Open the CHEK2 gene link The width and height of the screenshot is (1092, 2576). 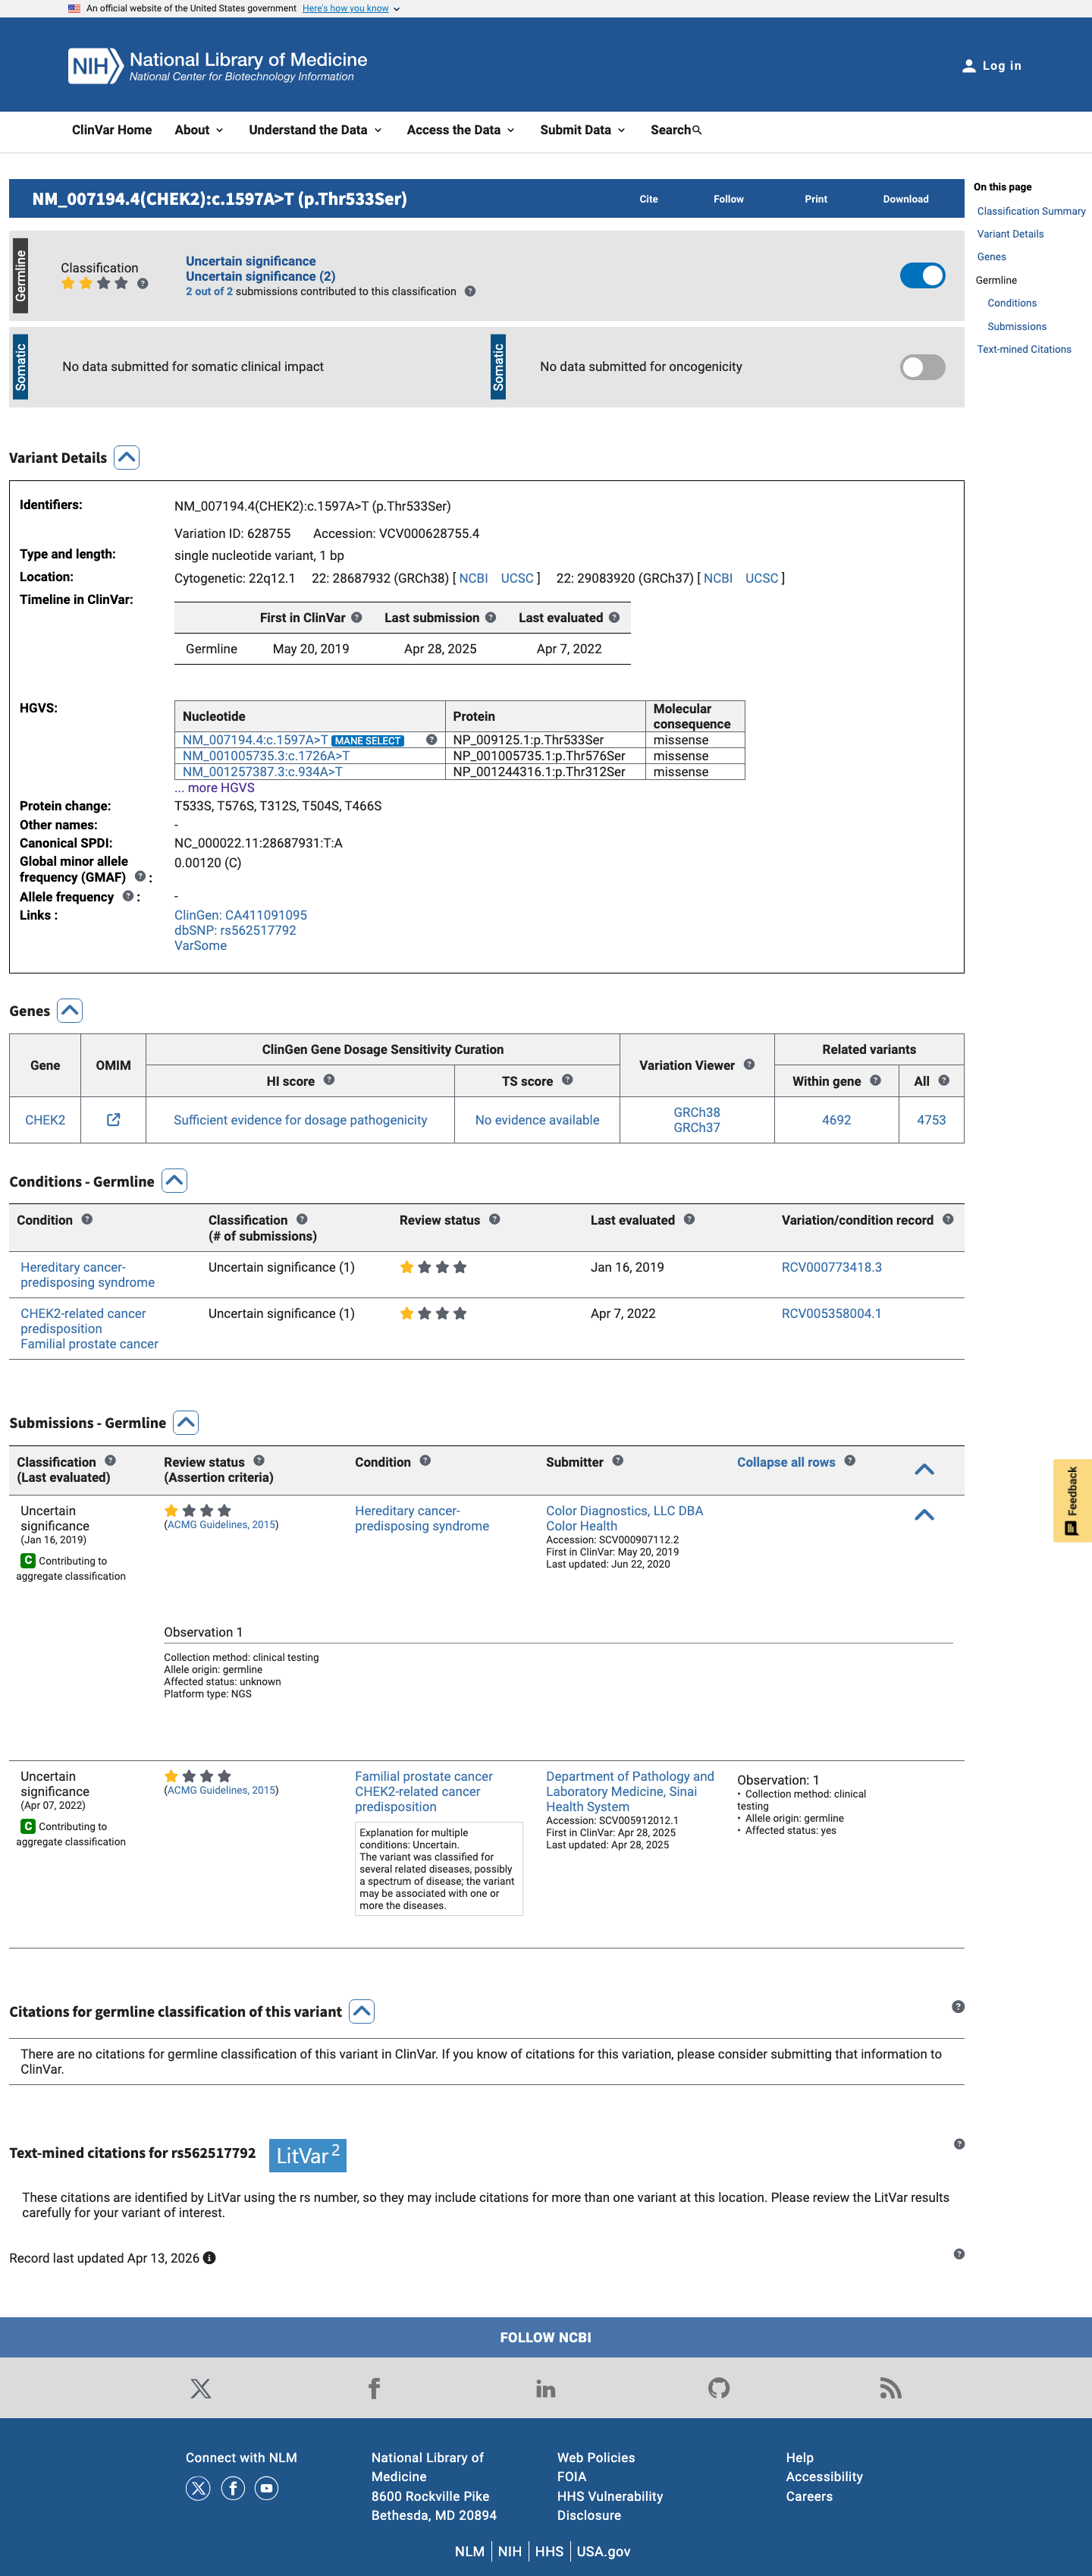tap(45, 1119)
